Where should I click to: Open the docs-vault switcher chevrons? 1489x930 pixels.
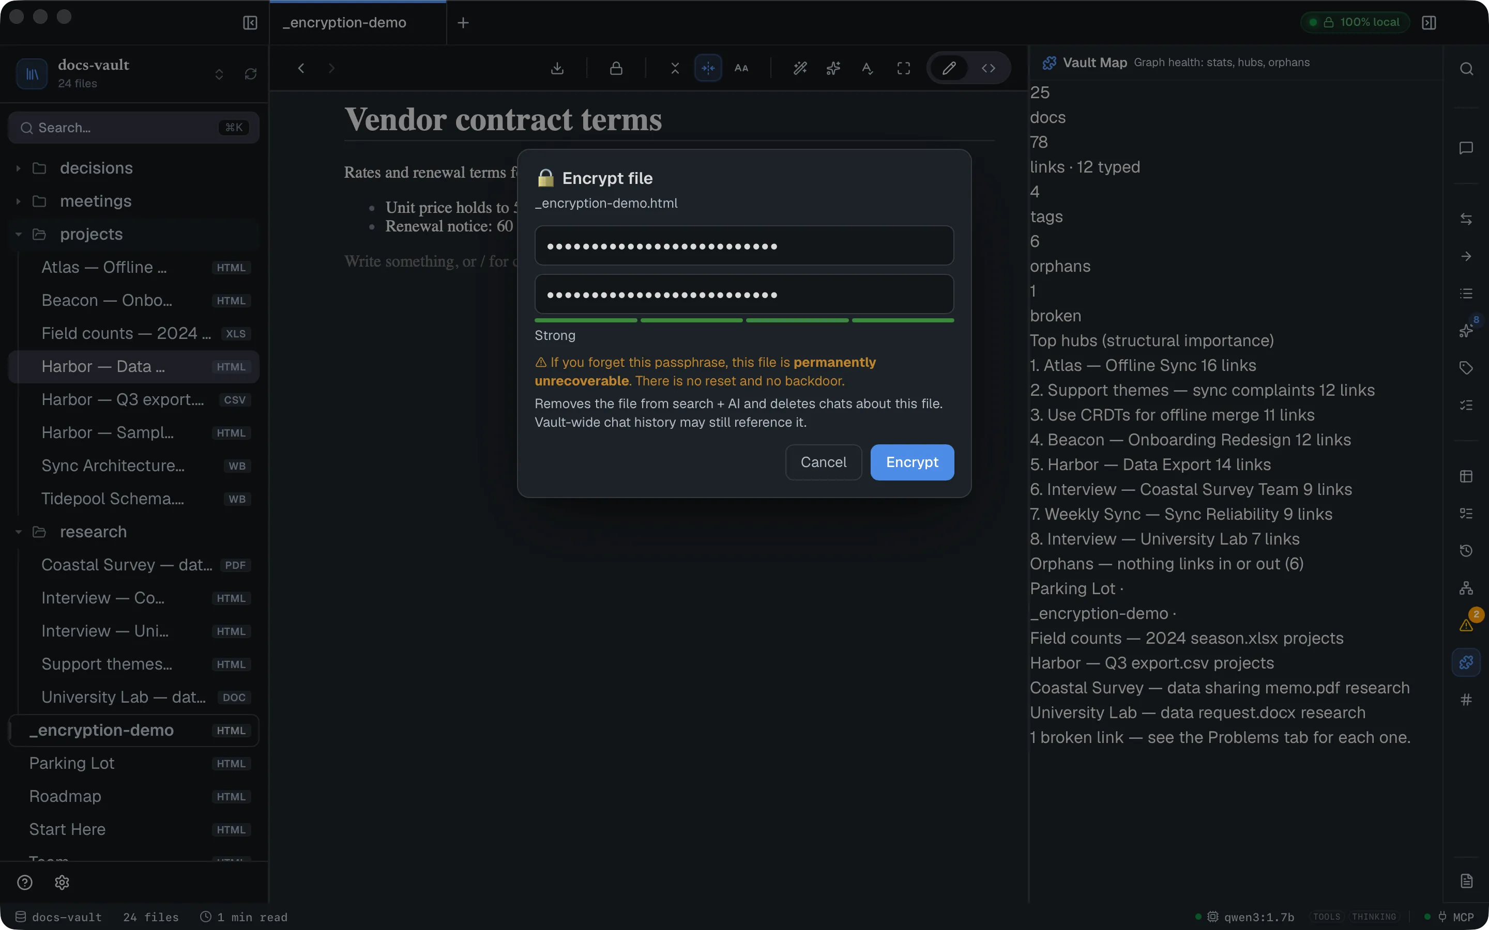[x=219, y=74]
